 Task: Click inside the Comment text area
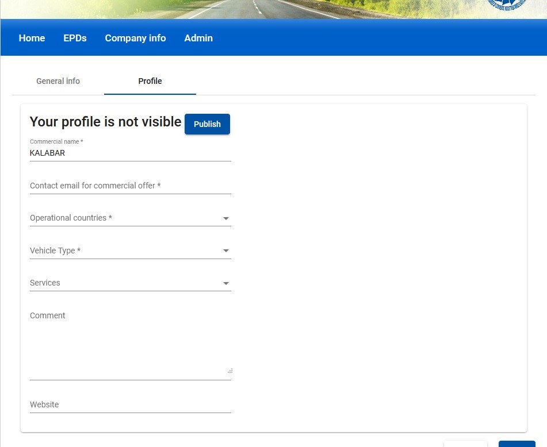[130, 342]
